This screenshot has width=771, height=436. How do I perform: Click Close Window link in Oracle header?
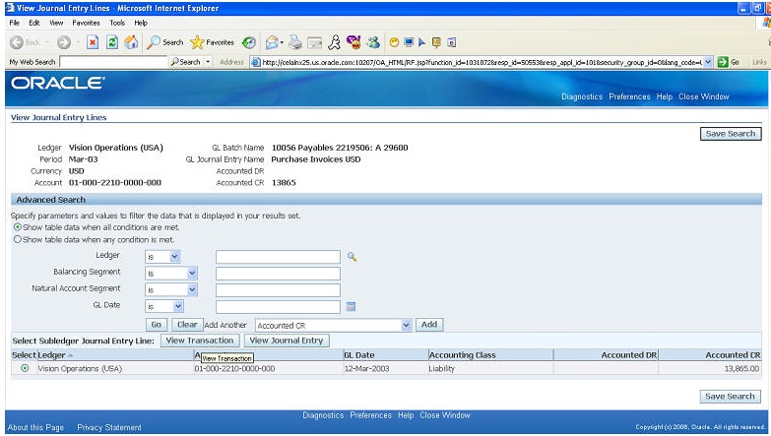tap(704, 96)
